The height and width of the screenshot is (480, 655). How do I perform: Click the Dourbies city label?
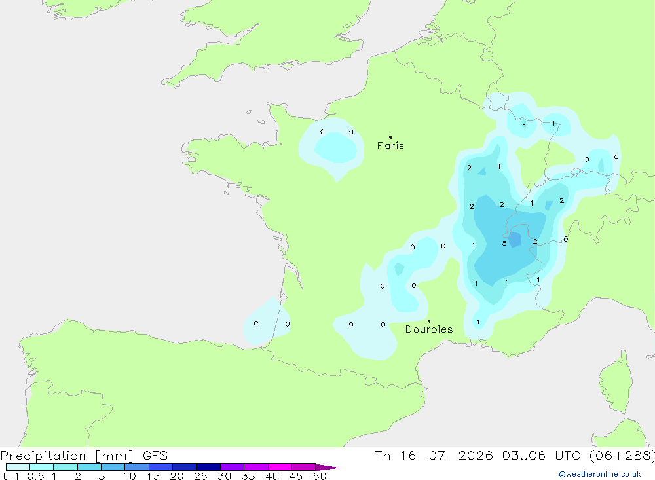tap(429, 329)
